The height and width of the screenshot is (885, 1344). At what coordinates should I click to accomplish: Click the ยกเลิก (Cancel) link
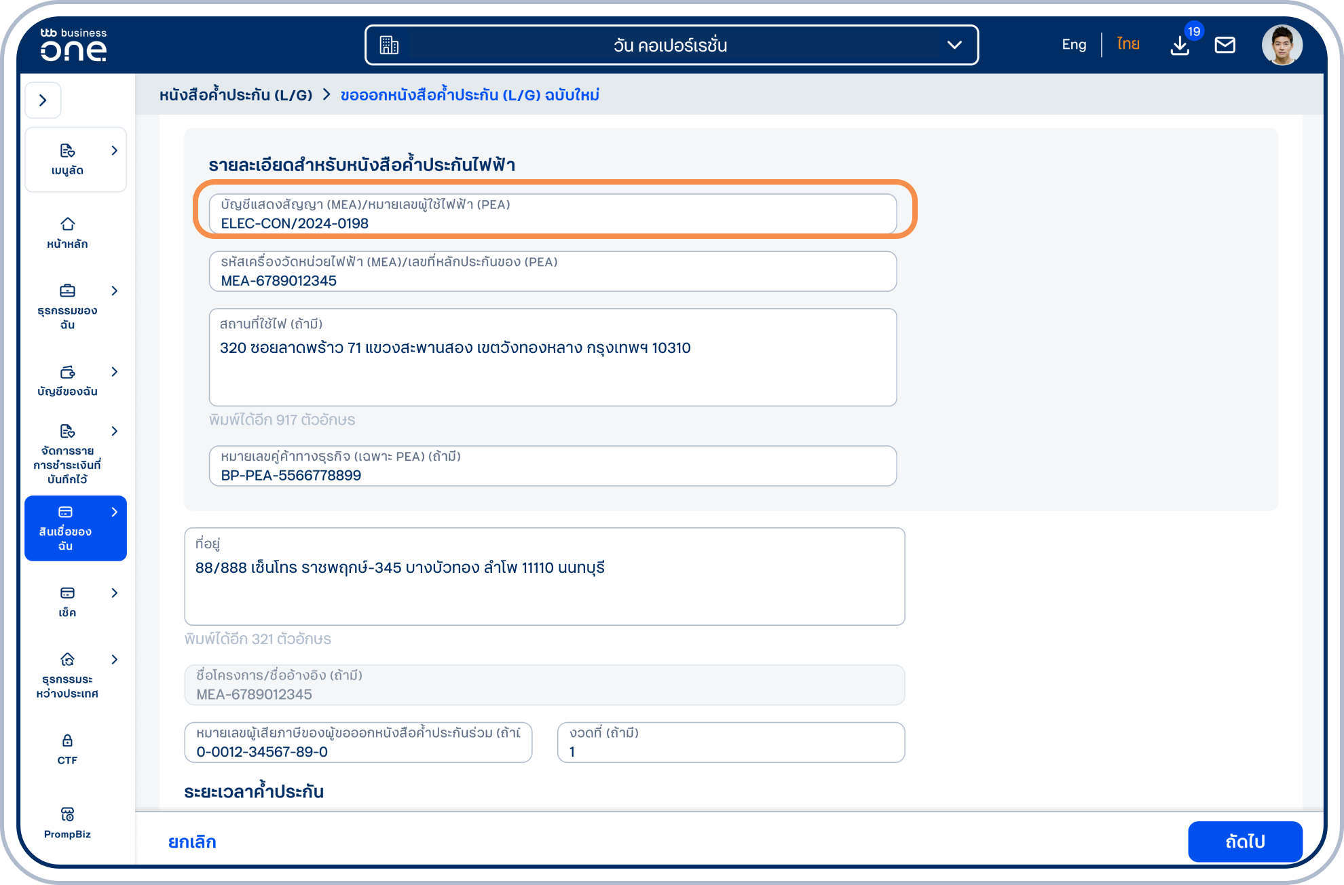tap(192, 842)
